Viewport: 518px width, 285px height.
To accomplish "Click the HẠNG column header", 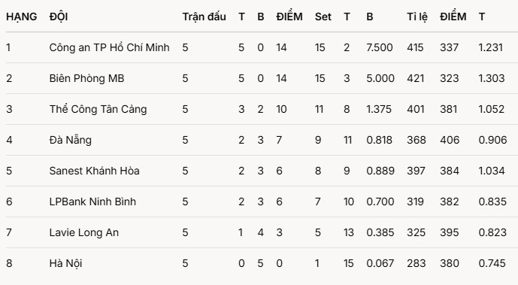I will pyautogui.click(x=22, y=17).
